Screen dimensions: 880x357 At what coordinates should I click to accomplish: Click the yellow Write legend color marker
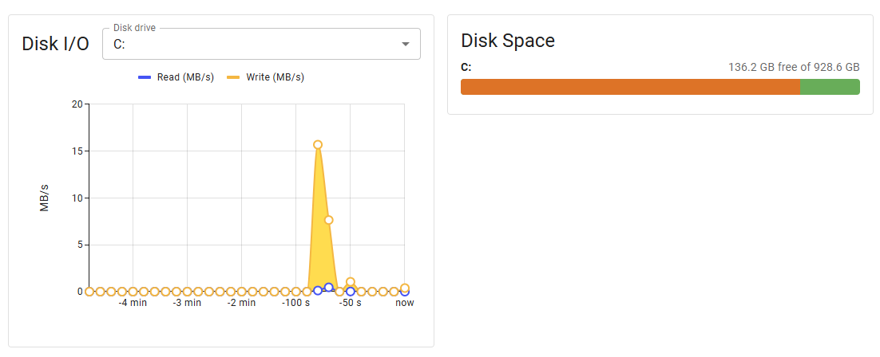tap(234, 77)
